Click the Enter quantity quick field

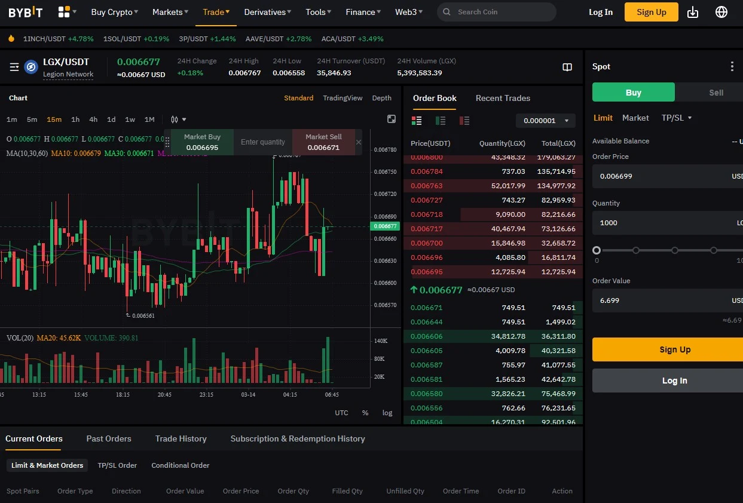pos(263,142)
